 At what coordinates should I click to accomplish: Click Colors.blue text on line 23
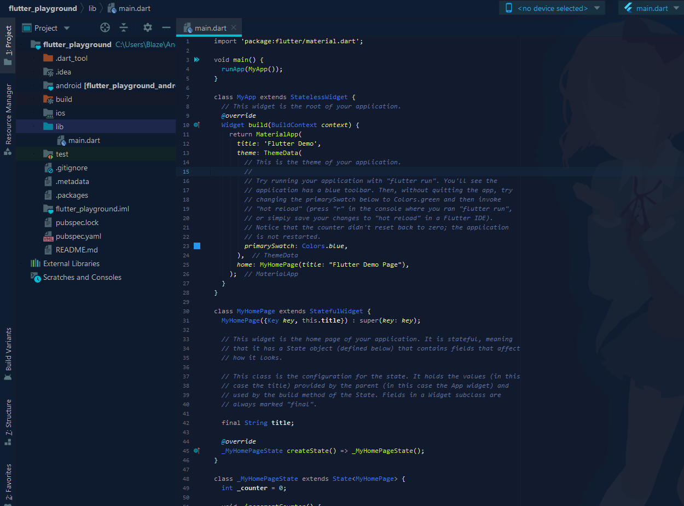click(x=323, y=246)
